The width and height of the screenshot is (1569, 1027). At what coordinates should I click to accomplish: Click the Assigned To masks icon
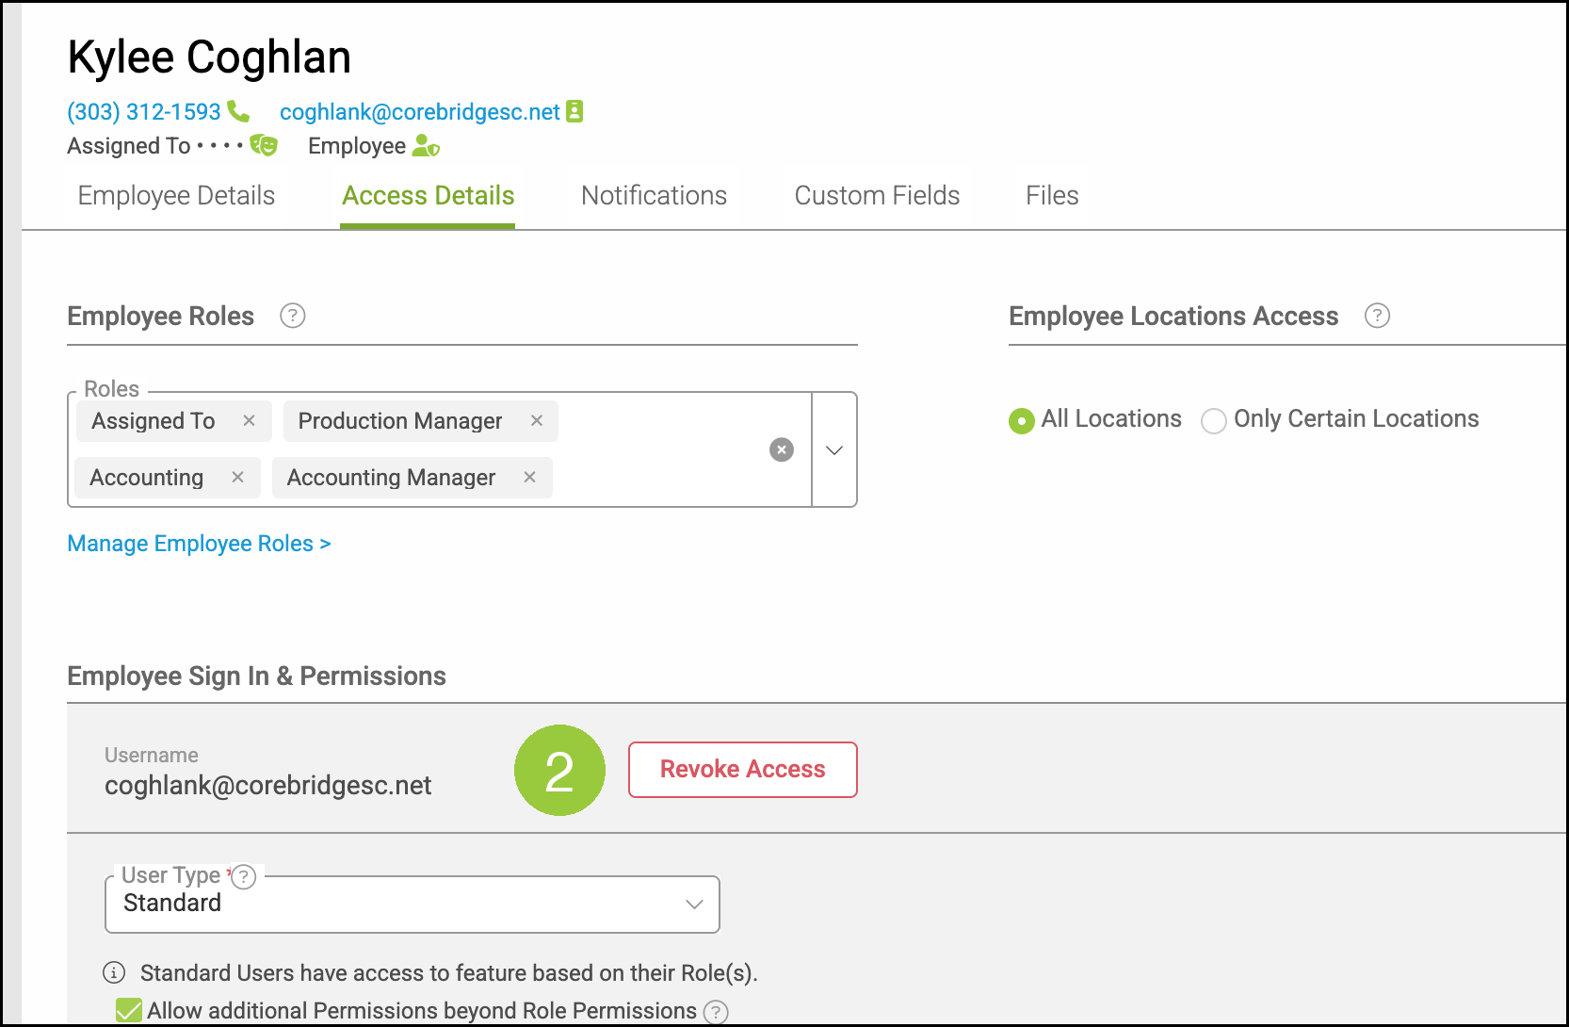[x=264, y=145]
